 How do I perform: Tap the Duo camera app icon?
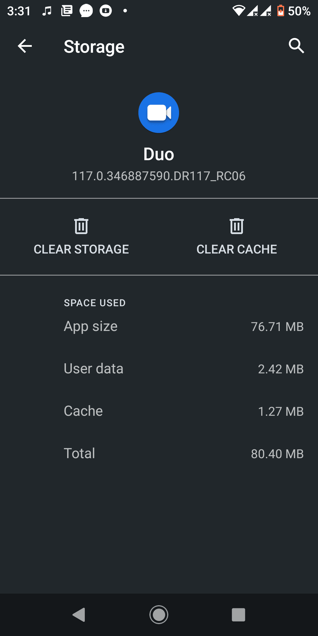159,112
